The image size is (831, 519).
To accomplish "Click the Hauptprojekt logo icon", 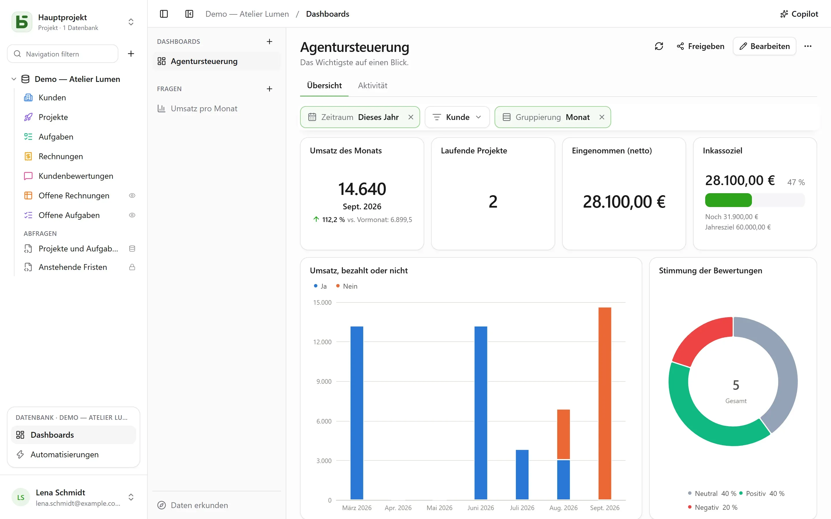I will (x=22, y=22).
